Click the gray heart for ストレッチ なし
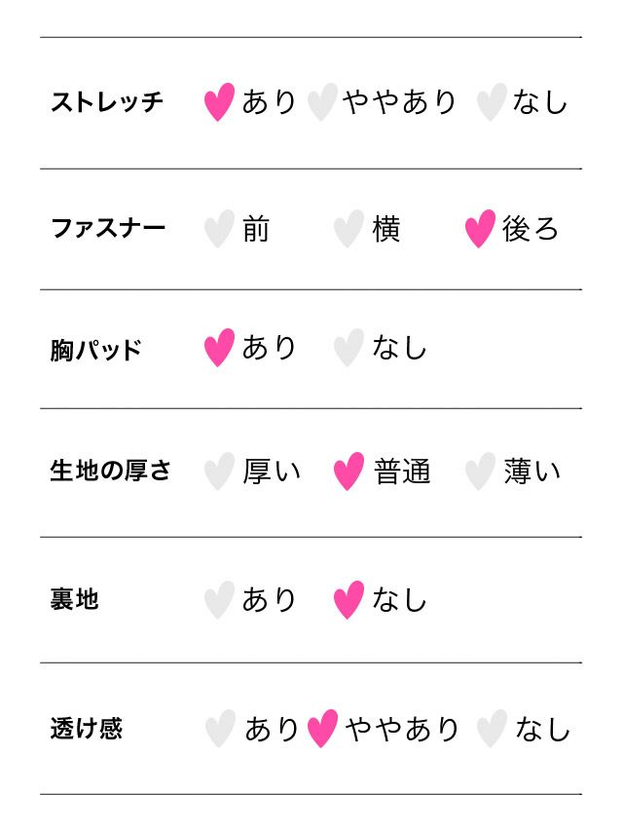The width and height of the screenshot is (623, 832). pyautogui.click(x=492, y=101)
